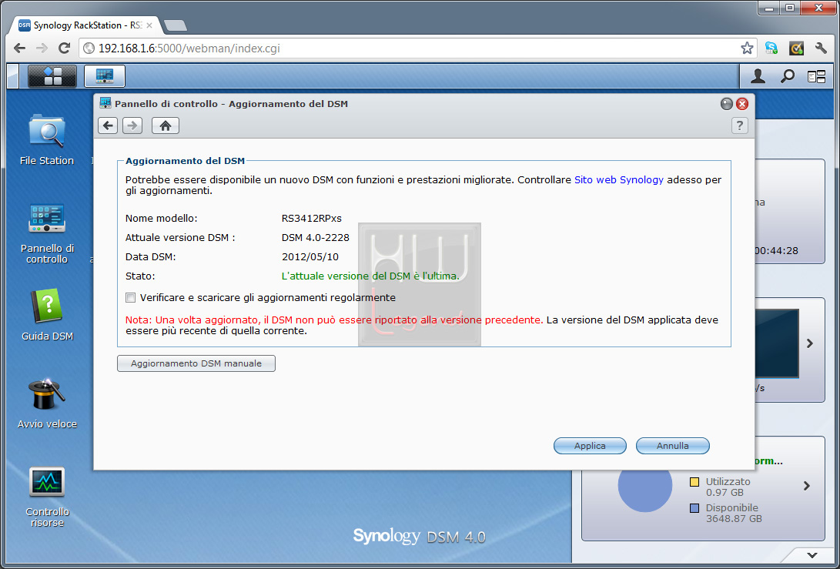Follow Sito web Synology link
Screen dimensions: 840x569
[619, 180]
